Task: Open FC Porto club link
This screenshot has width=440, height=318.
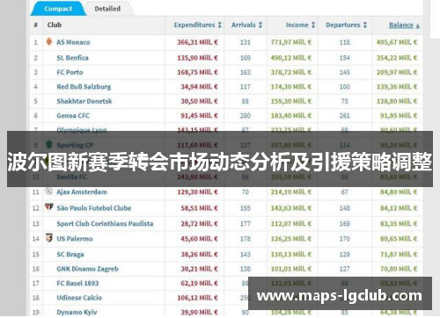Action: click(x=70, y=72)
